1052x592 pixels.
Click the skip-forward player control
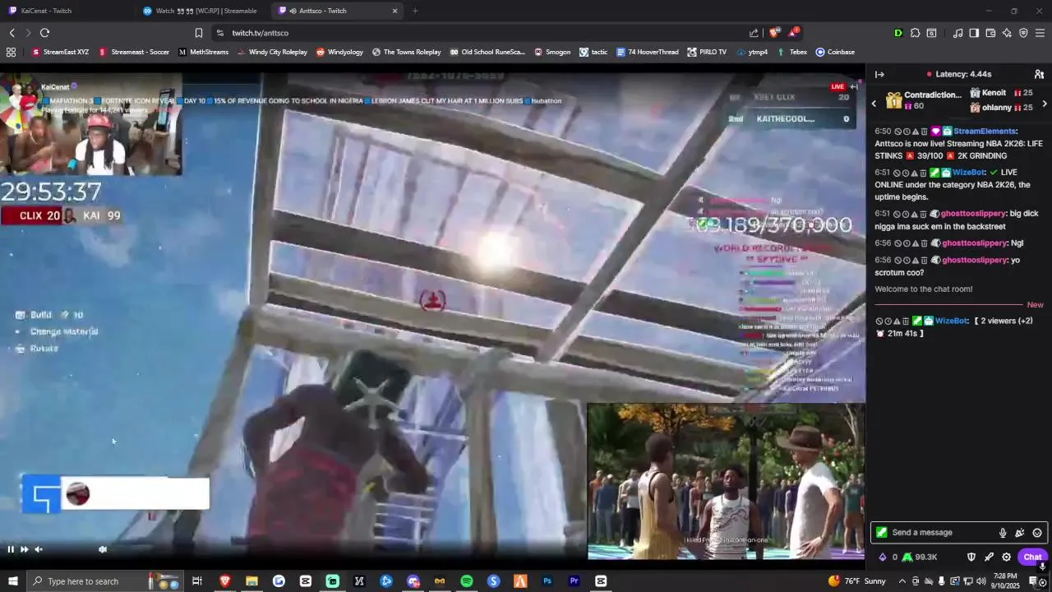[24, 549]
